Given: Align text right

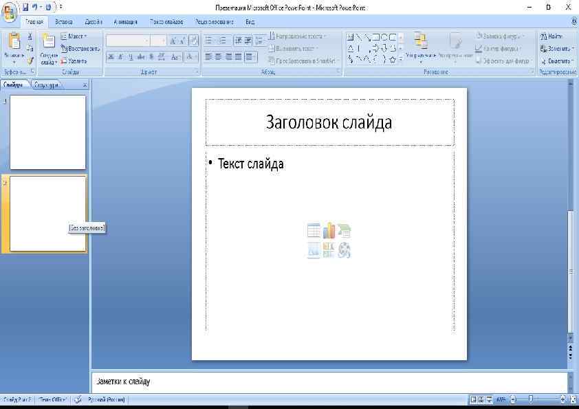Looking at the screenshot, I should click(x=228, y=57).
